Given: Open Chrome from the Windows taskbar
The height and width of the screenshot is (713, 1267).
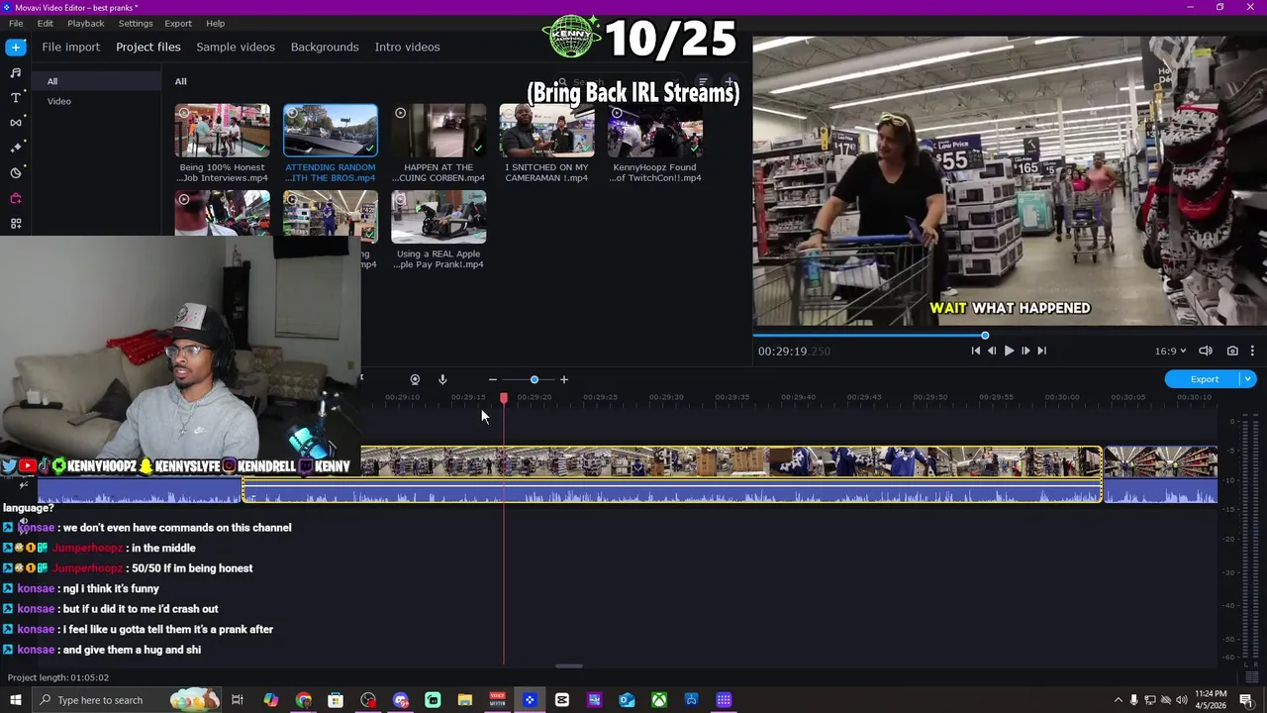Looking at the screenshot, I should 303,700.
